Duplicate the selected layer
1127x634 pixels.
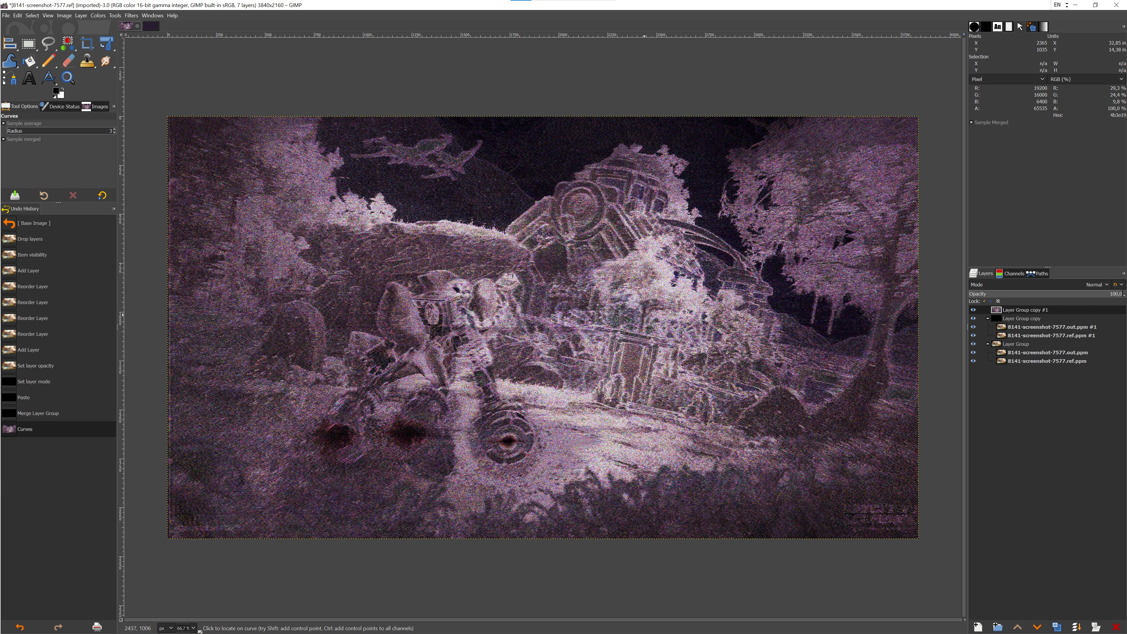1057,627
